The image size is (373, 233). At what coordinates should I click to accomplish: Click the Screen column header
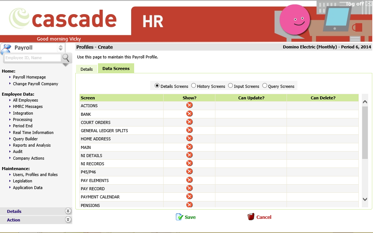[x=121, y=98]
